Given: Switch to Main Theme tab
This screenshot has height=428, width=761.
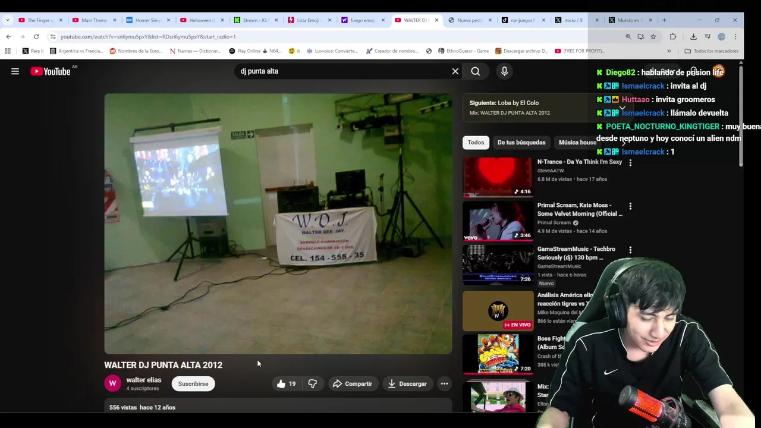Looking at the screenshot, I should [94, 20].
